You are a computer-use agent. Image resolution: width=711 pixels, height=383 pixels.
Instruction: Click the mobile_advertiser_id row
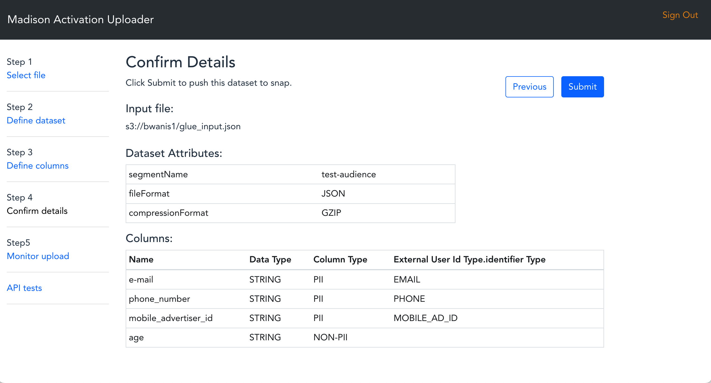(x=364, y=318)
